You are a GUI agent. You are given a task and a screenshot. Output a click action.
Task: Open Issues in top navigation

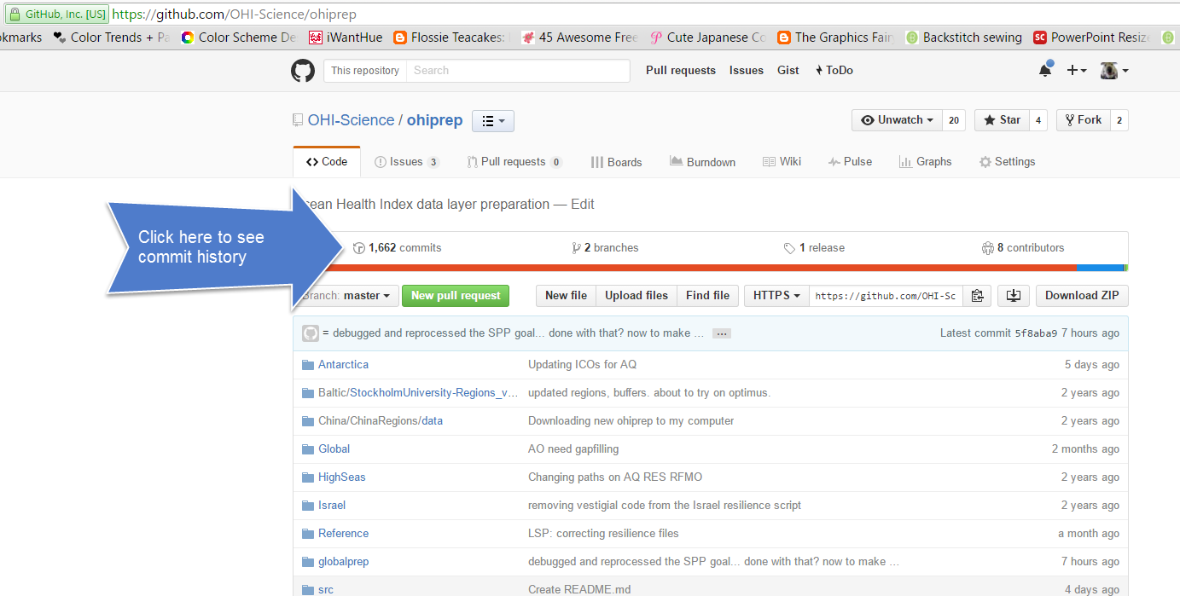click(x=747, y=71)
